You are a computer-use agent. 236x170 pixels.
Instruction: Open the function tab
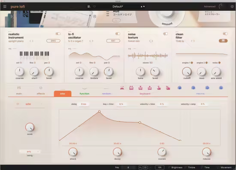pyautogui.click(x=85, y=94)
